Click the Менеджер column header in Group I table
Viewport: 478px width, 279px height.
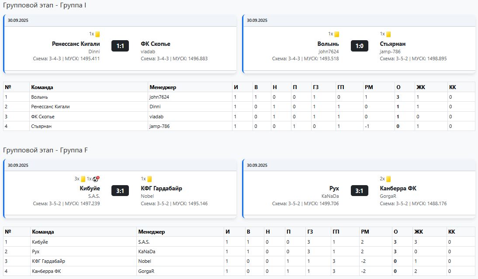(163, 87)
